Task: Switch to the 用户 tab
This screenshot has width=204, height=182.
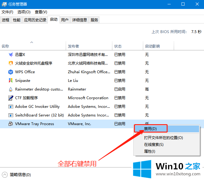Action: (x=65, y=20)
